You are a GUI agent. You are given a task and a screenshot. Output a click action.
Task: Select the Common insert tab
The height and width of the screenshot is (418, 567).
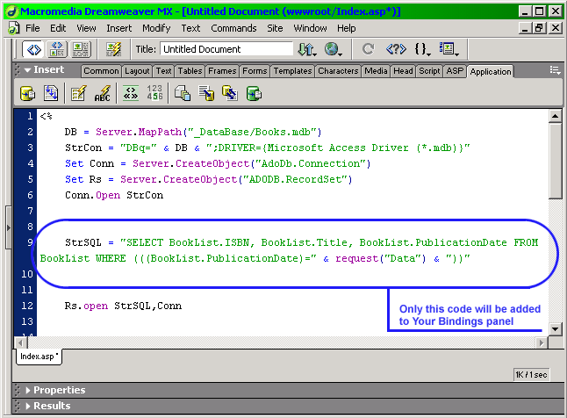101,71
